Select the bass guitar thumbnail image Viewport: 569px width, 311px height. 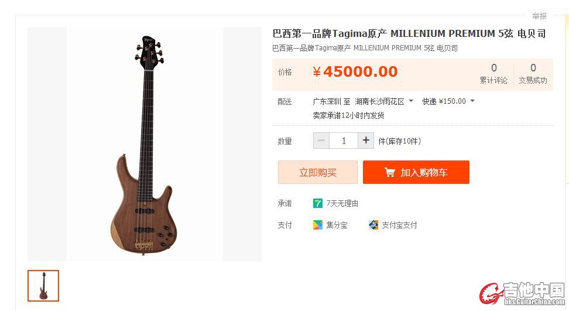(43, 286)
